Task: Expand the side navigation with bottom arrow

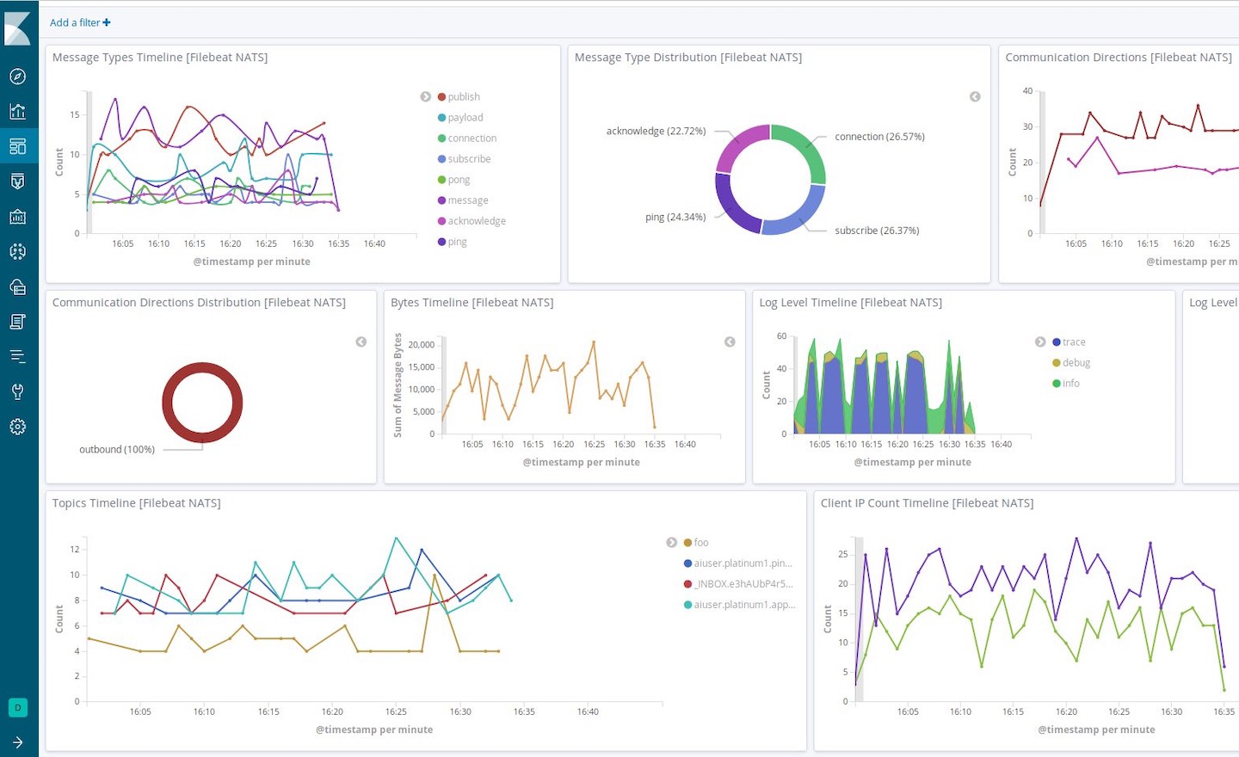Action: point(17,742)
